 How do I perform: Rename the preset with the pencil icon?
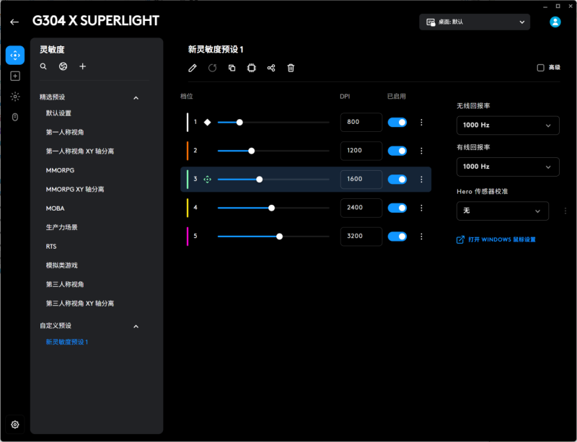pyautogui.click(x=193, y=68)
